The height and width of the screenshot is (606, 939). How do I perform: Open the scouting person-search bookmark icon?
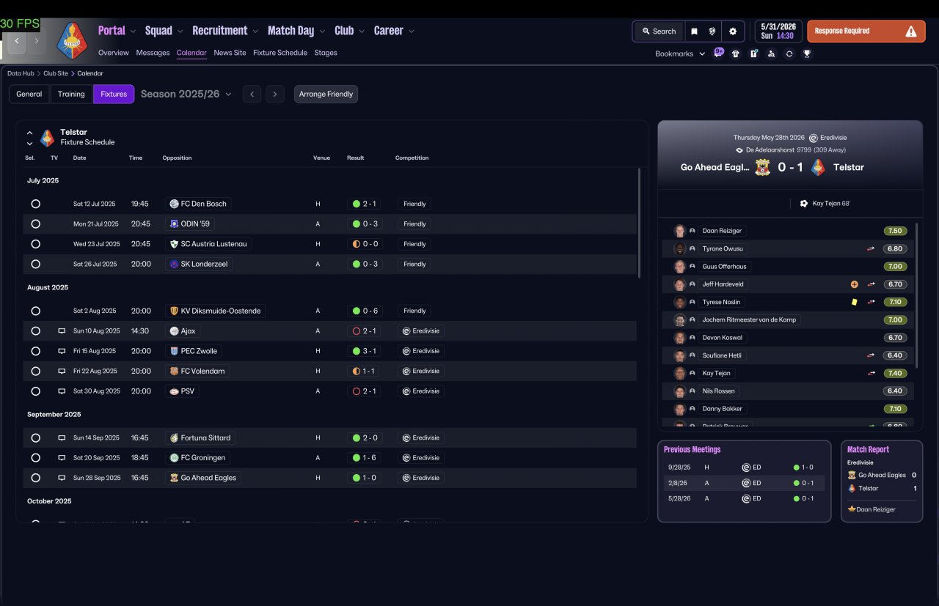[x=771, y=53]
